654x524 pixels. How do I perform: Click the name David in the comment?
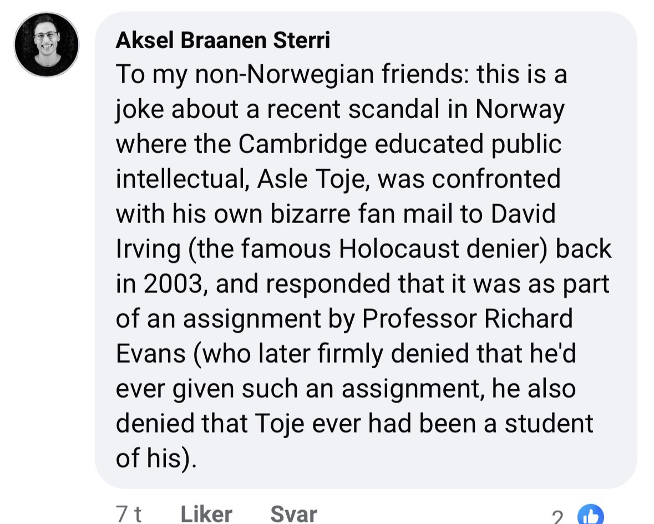coord(522,214)
